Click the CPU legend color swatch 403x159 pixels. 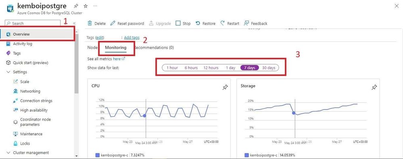(x=97, y=155)
